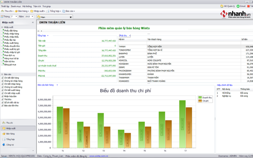Open the Nhập xuất toolbar dropdown
The height and width of the screenshot is (158, 253).
point(38,11)
